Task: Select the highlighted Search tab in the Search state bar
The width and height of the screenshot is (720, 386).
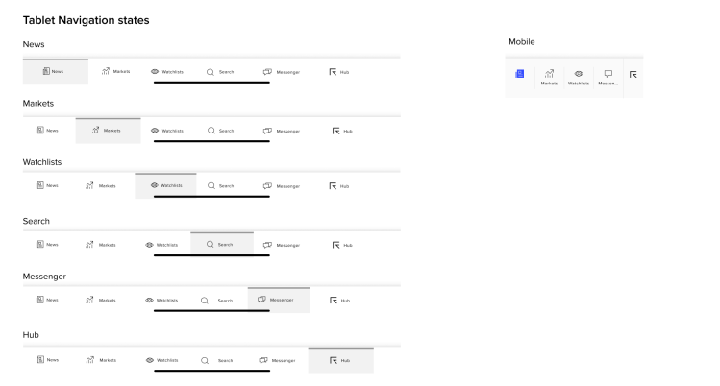Action: coord(221,244)
